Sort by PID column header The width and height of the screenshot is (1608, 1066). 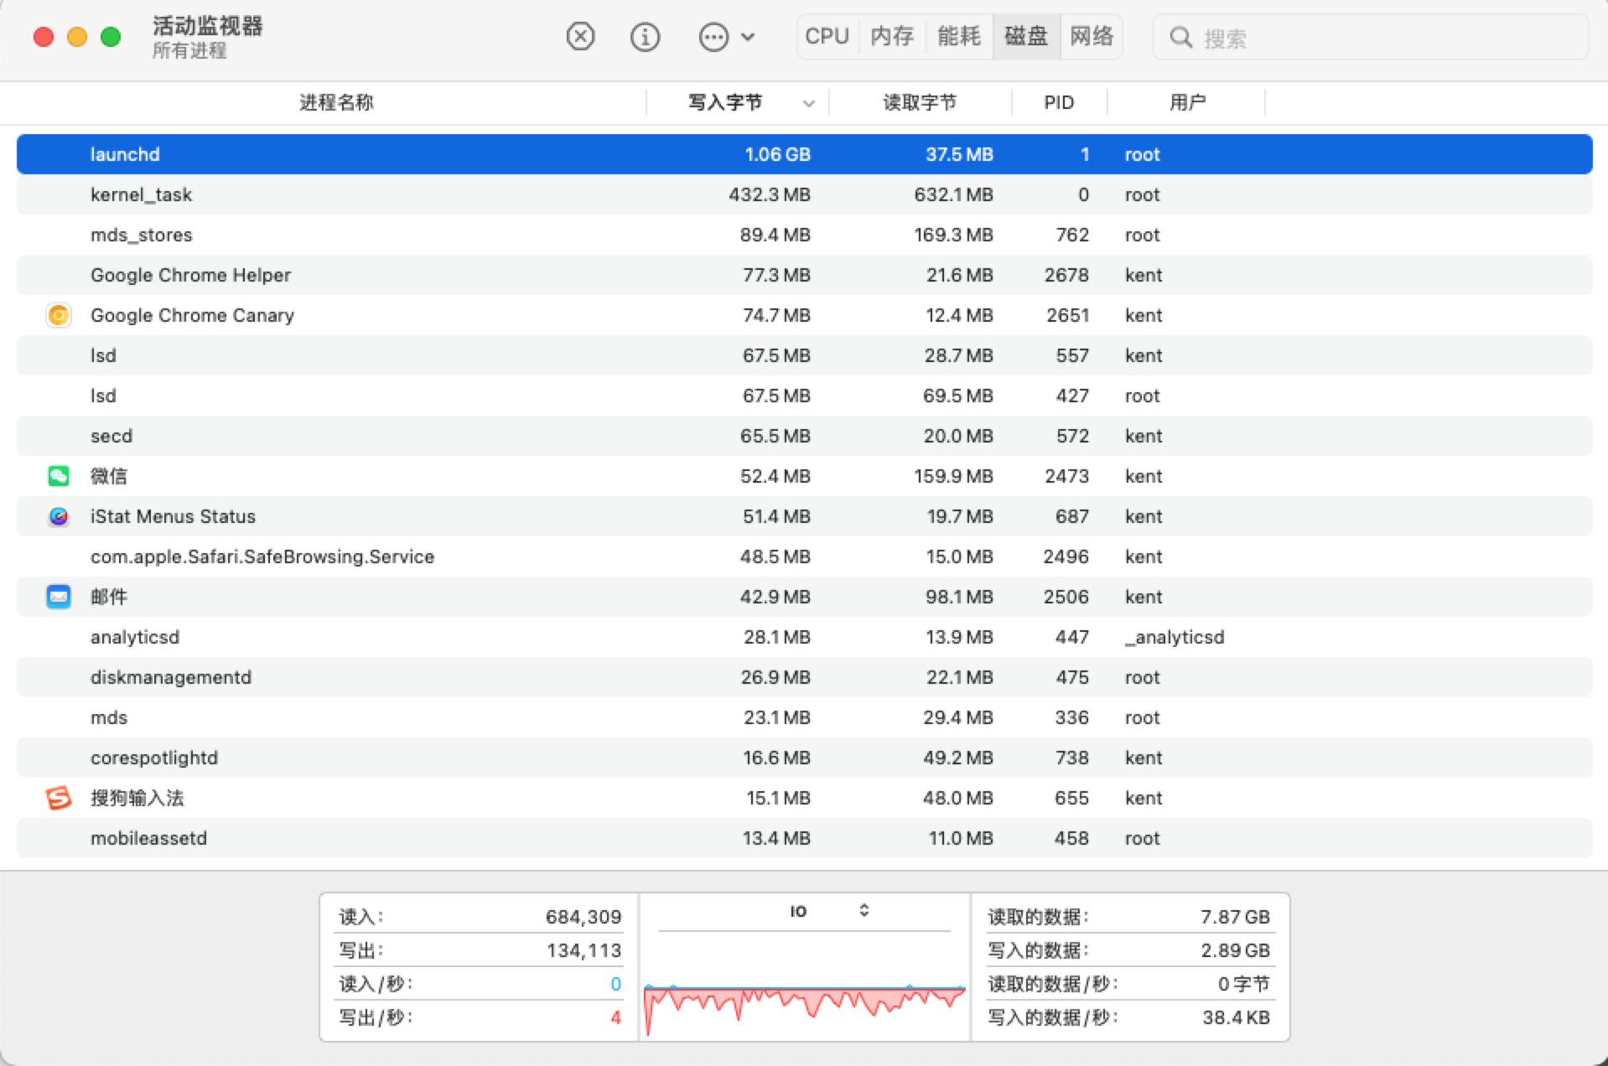[x=1059, y=102]
